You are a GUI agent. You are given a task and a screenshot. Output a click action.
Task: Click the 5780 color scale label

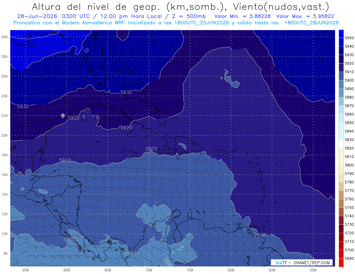point(349,182)
